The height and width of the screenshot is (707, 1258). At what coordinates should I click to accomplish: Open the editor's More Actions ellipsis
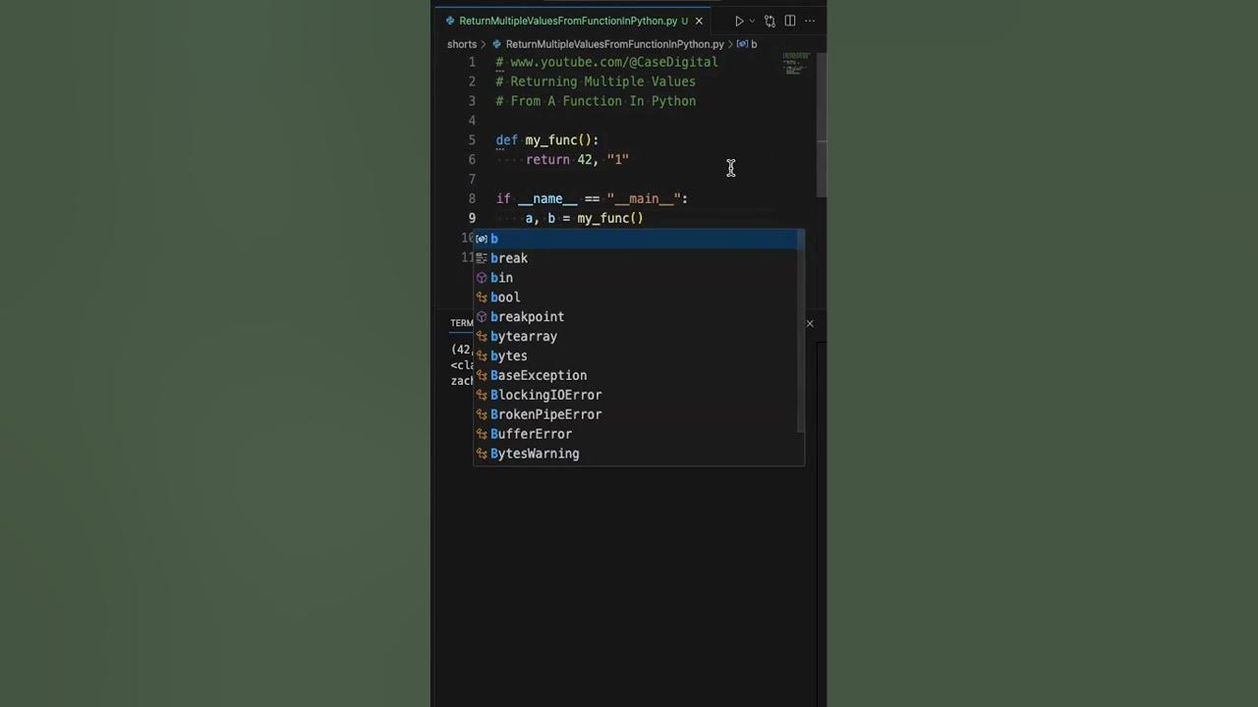[810, 21]
